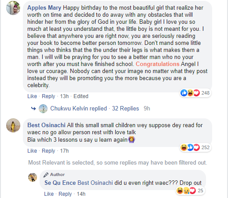Open the Apples Mary name link
This screenshot has width=228, height=198.
click(44, 7)
